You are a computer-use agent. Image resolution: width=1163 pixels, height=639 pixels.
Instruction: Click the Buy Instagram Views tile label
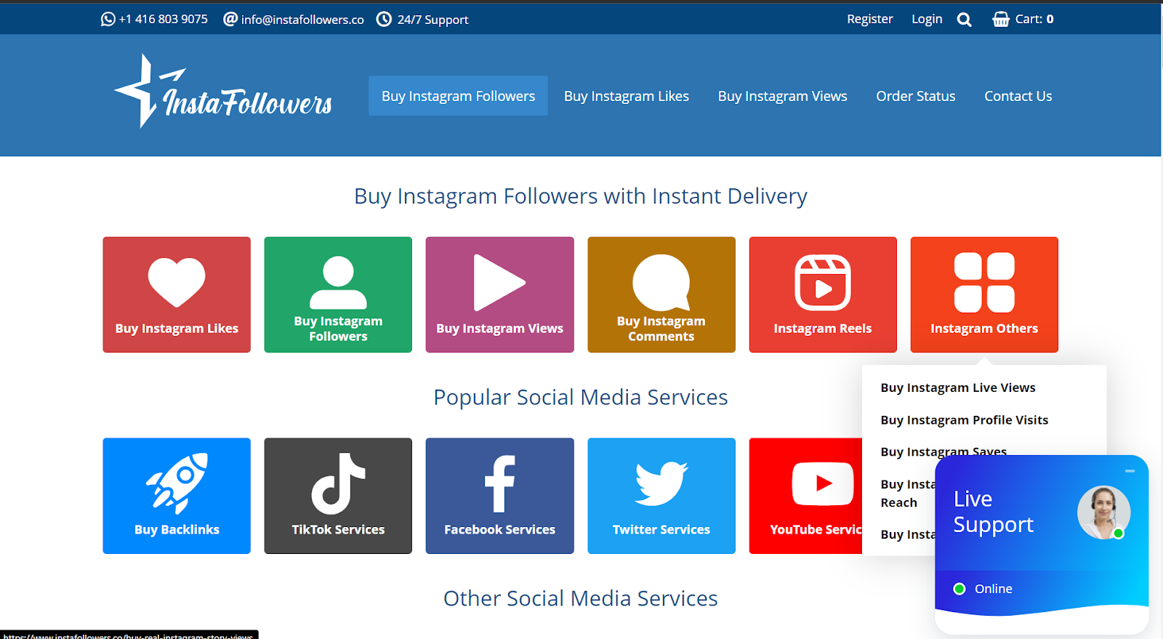click(x=499, y=329)
